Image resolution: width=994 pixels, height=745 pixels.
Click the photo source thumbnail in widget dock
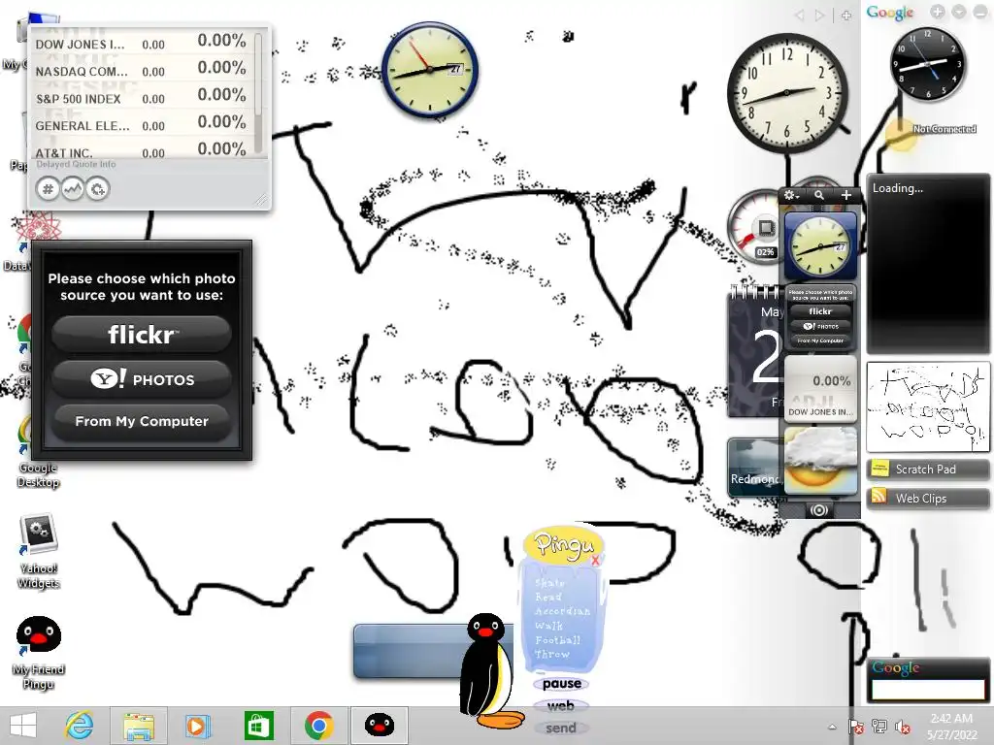coord(820,318)
